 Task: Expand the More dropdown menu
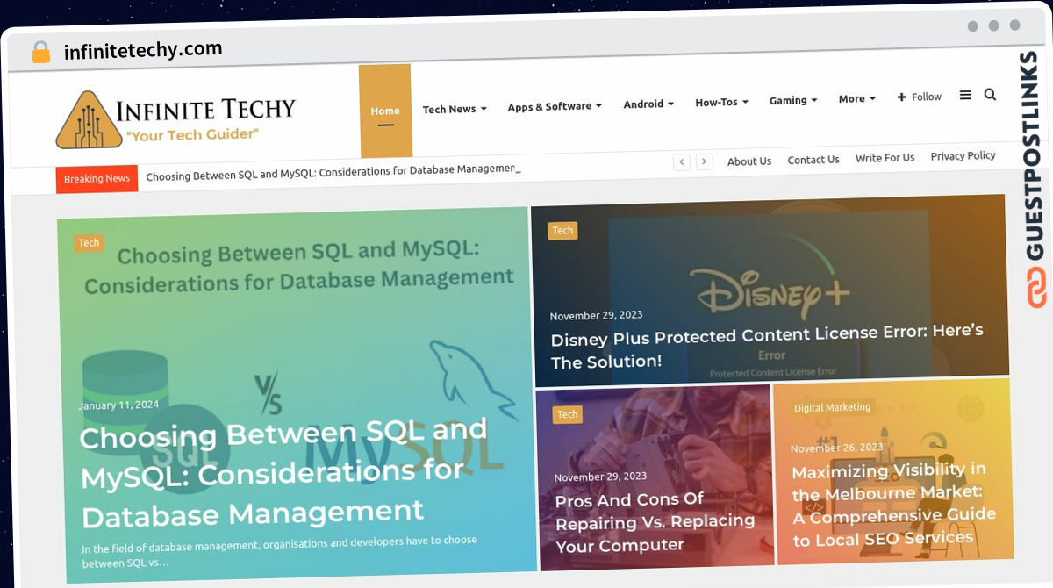pos(856,99)
